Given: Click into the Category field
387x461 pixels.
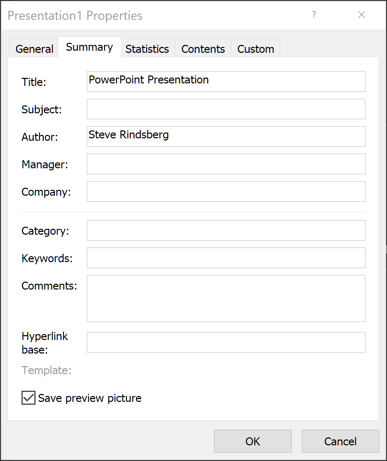Looking at the screenshot, I should pyautogui.click(x=226, y=230).
